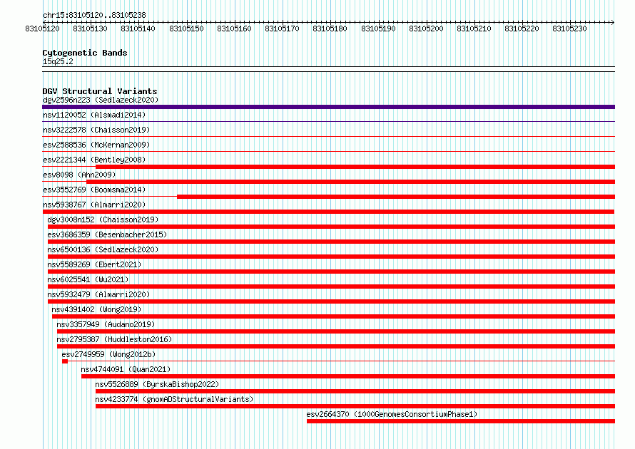This screenshot has height=449, width=635.
Task: Open the nsv2795387 (Huddleston2016) variant label
Action: pyautogui.click(x=114, y=339)
